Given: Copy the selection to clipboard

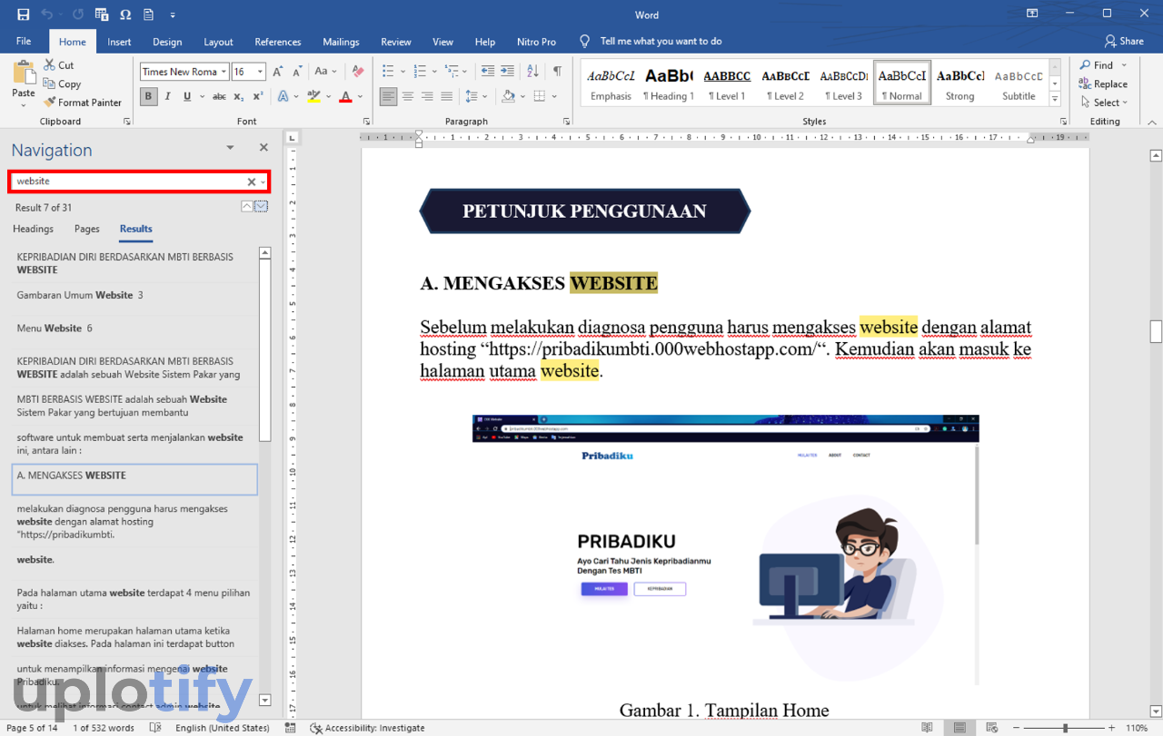Looking at the screenshot, I should (x=62, y=83).
